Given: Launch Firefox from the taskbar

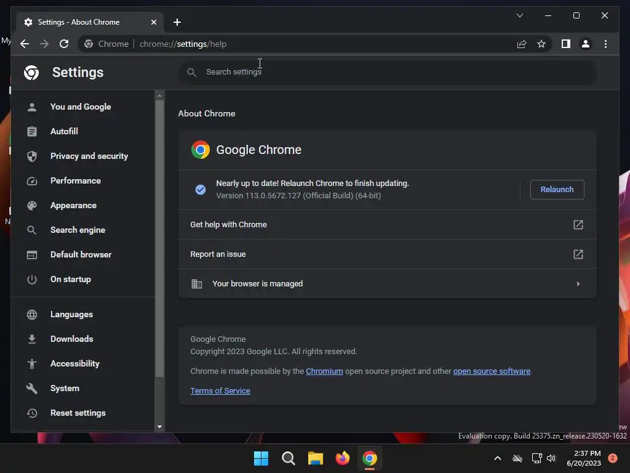Looking at the screenshot, I should point(342,458).
